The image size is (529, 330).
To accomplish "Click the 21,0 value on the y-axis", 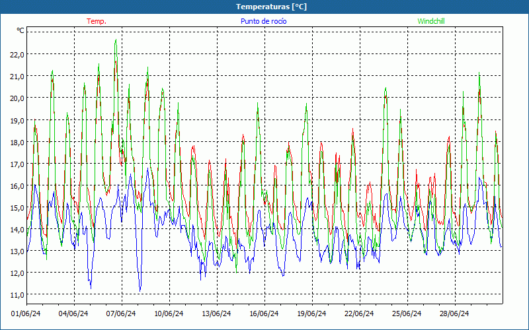I will (17, 76).
